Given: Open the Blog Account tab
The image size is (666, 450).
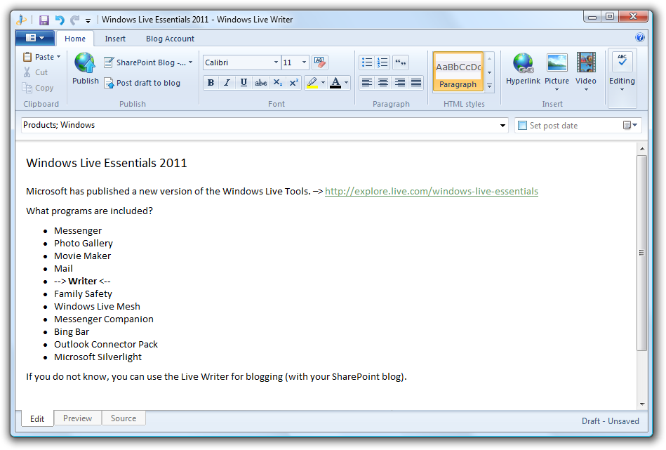Looking at the screenshot, I should pyautogui.click(x=170, y=39).
